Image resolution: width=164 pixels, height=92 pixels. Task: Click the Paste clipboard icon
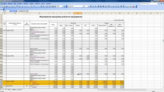pos(27,6)
